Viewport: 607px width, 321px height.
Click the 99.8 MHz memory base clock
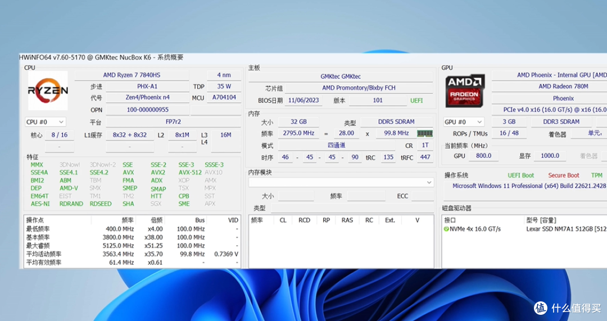[x=396, y=133]
